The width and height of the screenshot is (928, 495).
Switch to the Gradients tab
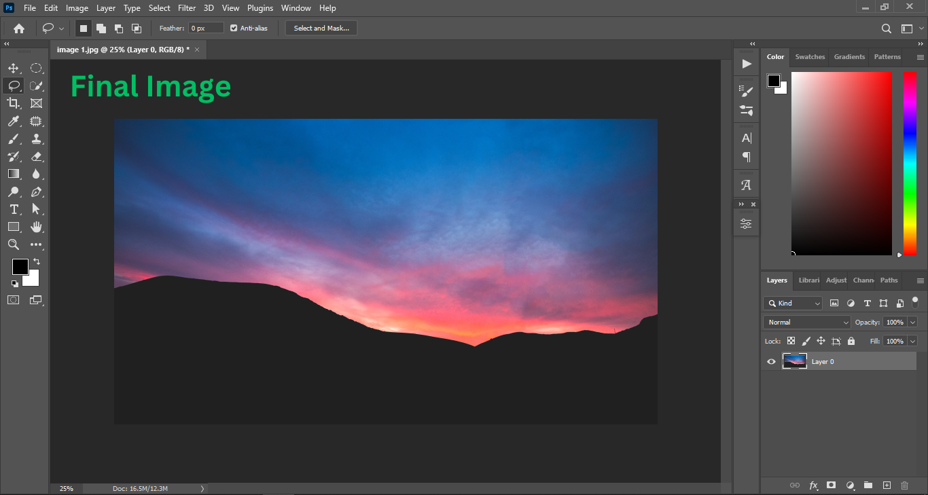tap(849, 57)
